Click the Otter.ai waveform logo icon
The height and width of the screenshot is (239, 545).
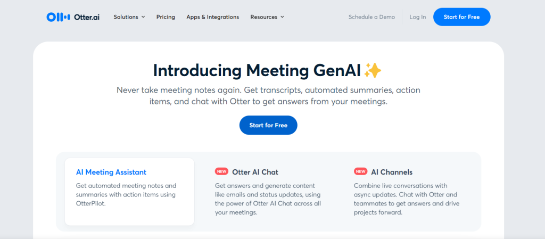(58, 17)
